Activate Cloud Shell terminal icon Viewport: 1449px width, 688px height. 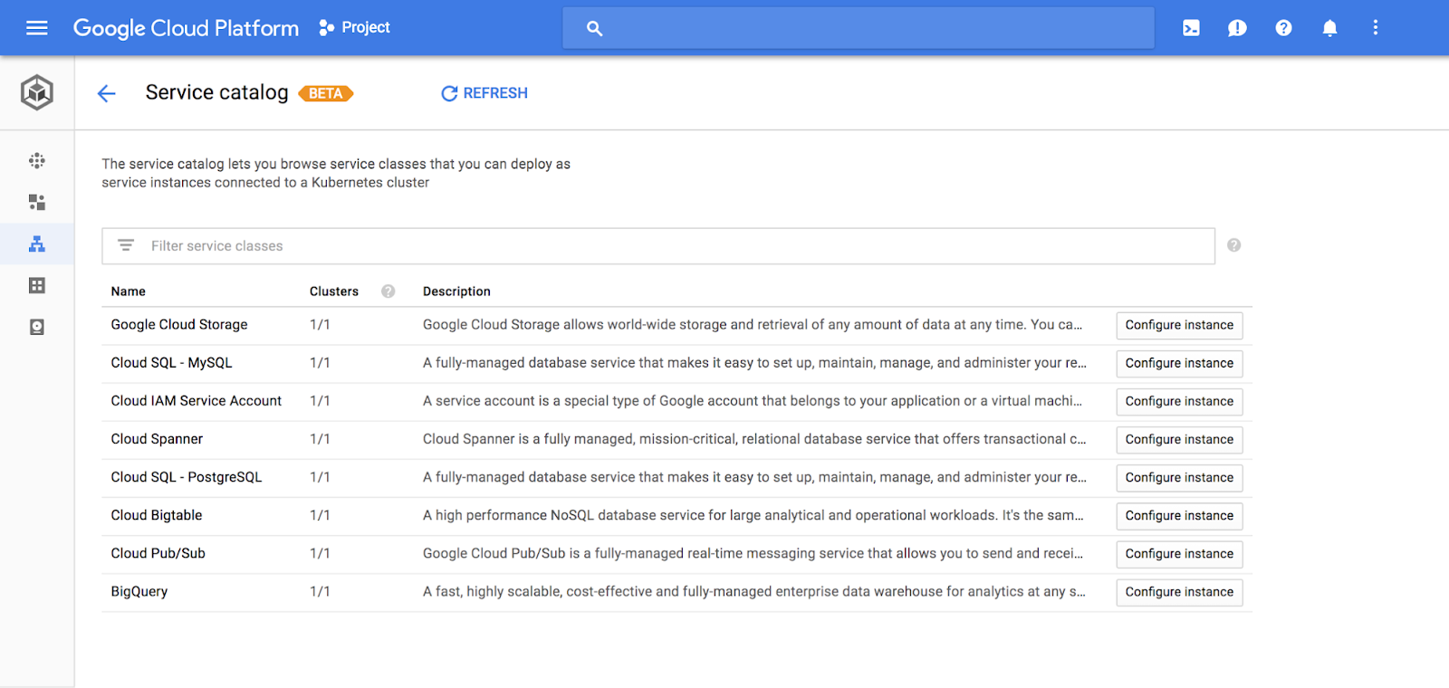(1191, 28)
